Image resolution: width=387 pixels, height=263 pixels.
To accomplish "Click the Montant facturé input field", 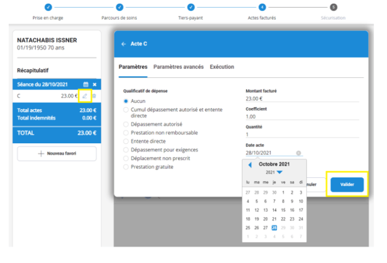I will [302, 99].
